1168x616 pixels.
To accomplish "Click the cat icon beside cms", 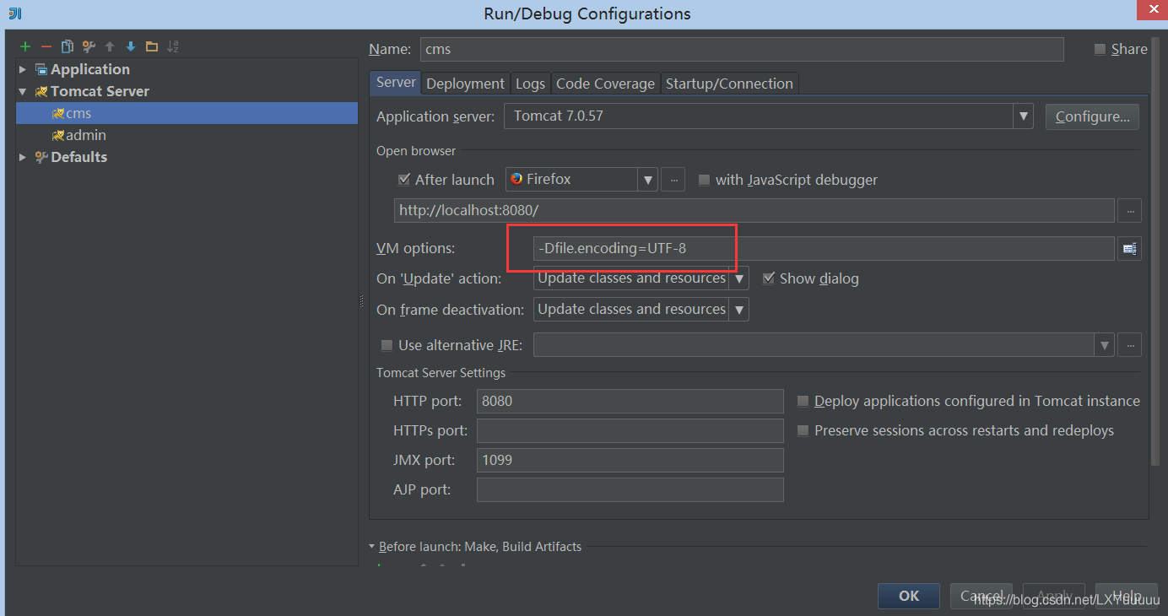I will tap(58, 113).
